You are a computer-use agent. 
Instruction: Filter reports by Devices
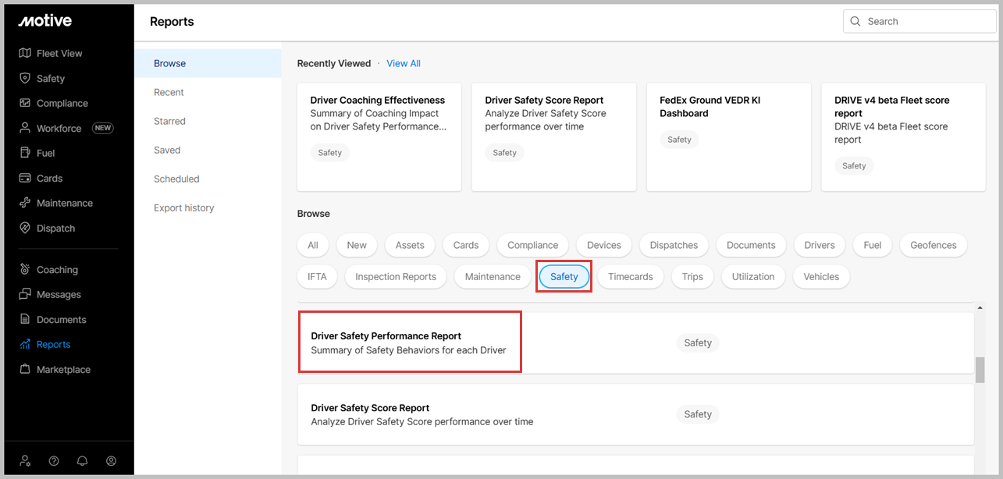604,245
